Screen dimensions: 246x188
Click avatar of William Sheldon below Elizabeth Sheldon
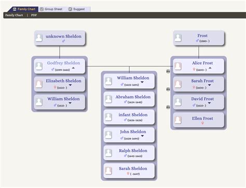(39, 102)
